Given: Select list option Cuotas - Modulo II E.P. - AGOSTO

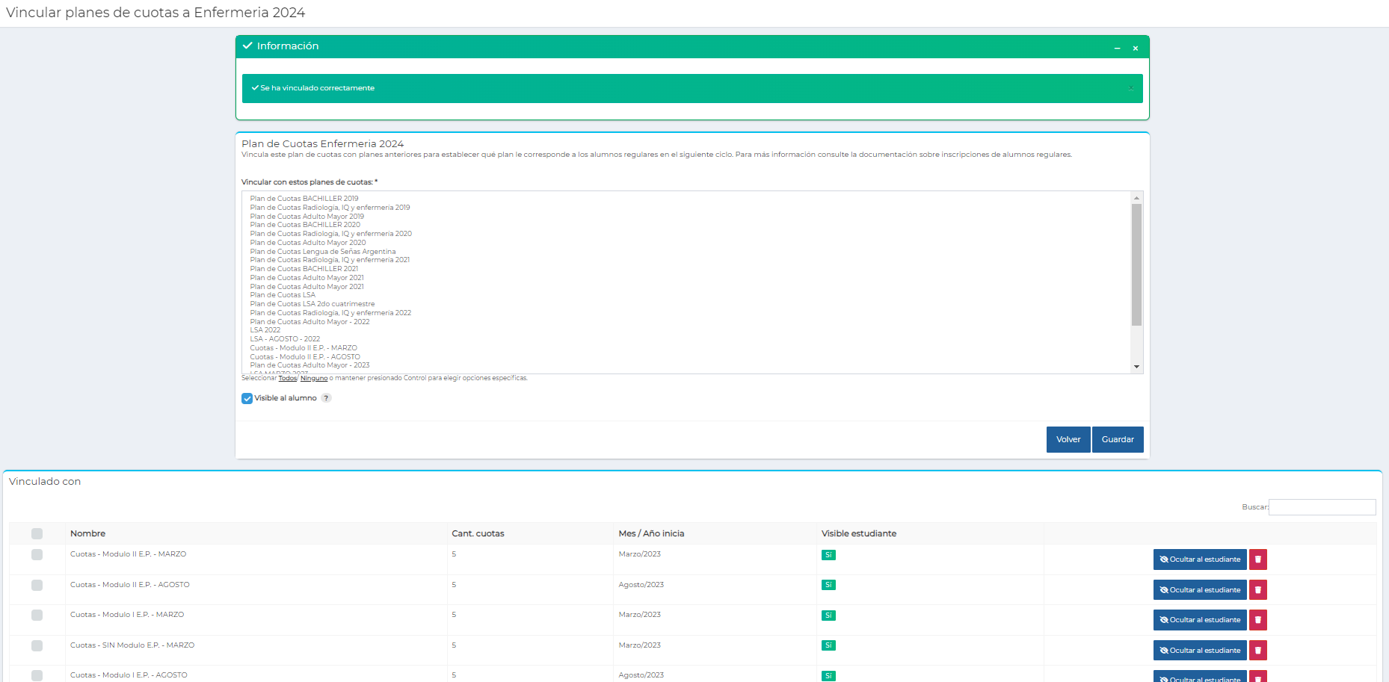Looking at the screenshot, I should click(305, 357).
